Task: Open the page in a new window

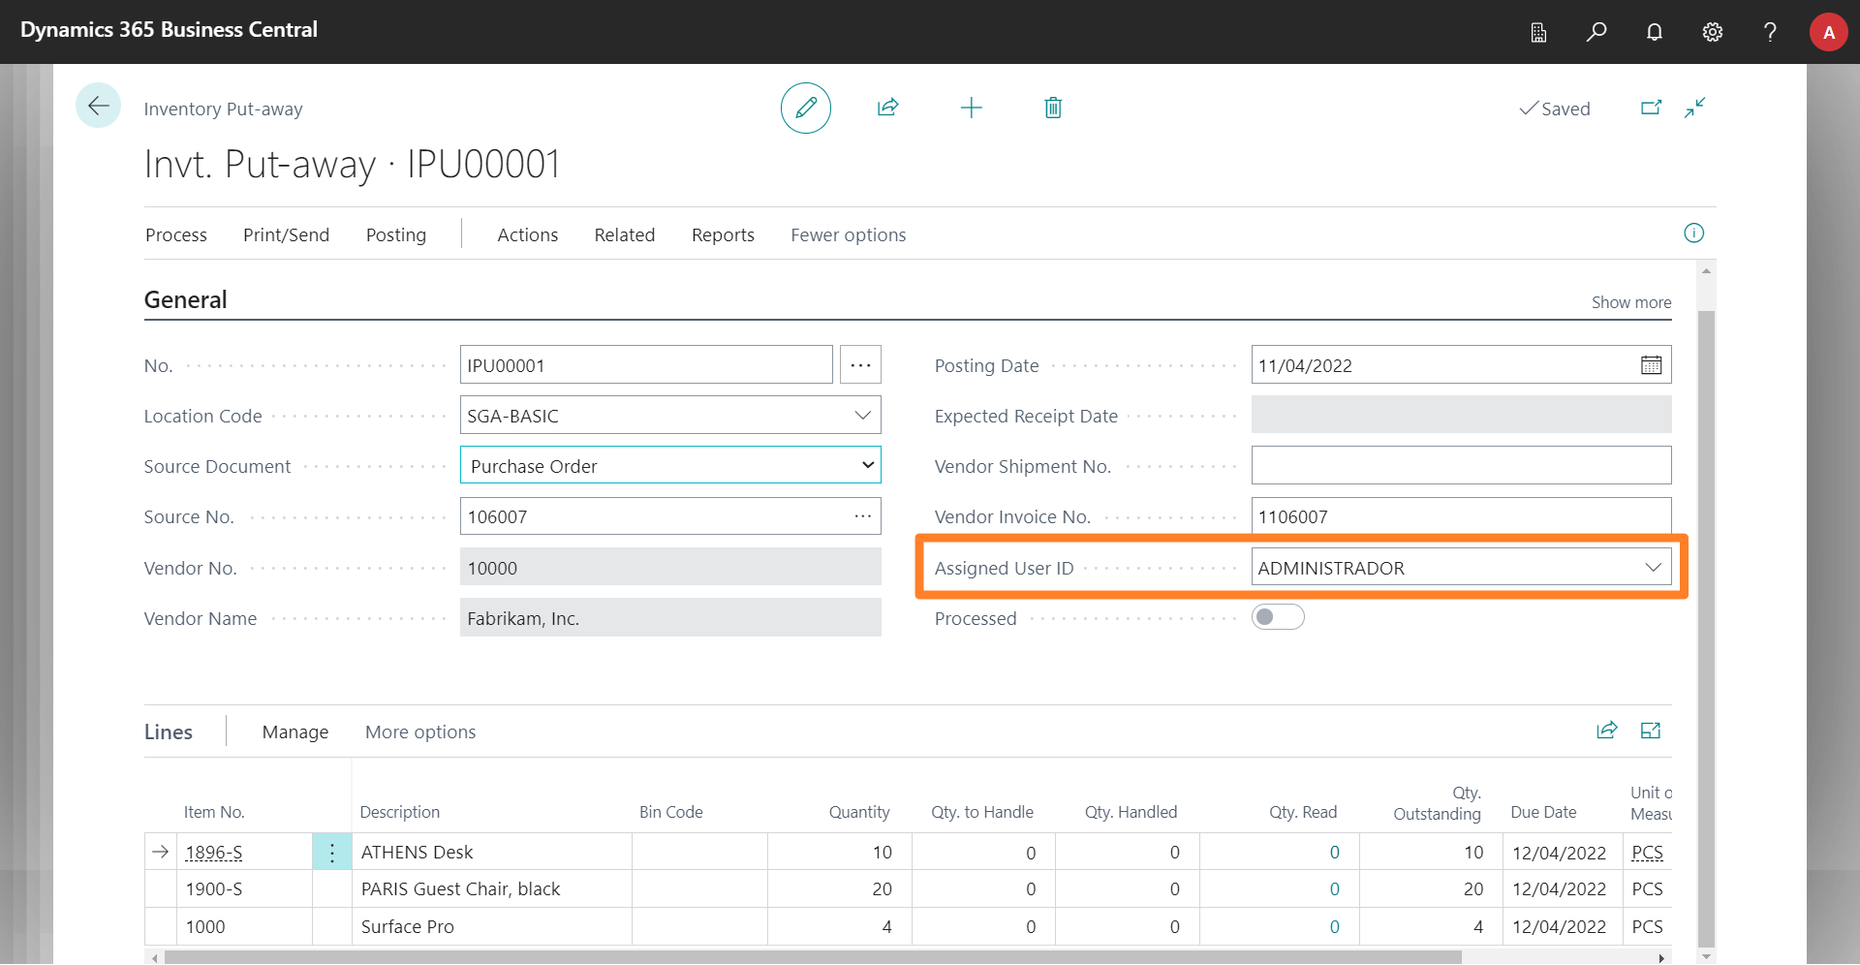Action: (1651, 108)
